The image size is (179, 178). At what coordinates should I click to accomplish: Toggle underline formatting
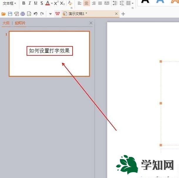click(x=36, y=3)
